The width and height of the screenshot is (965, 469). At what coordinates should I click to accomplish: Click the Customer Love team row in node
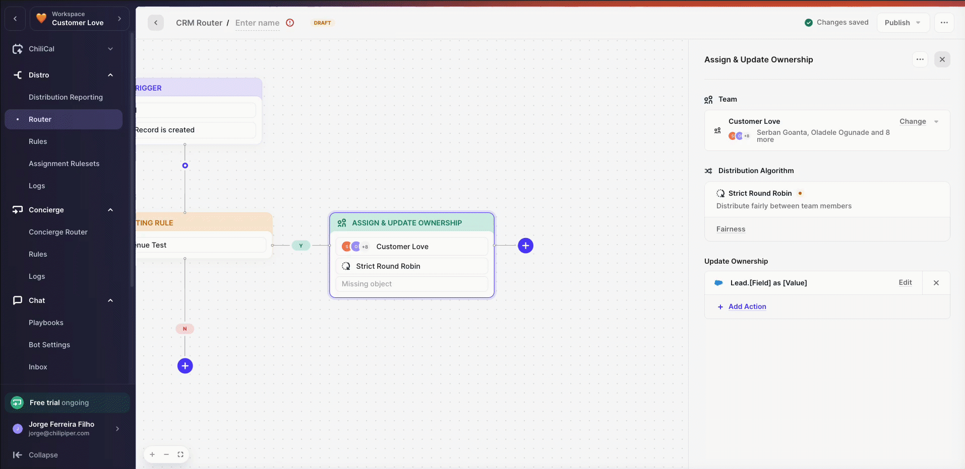(x=412, y=247)
